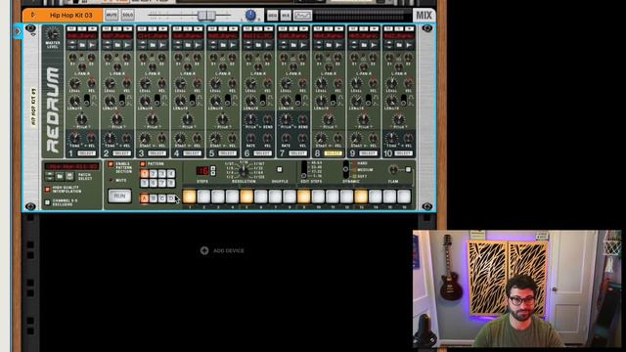The image size is (626, 352).
Task: Activate step 2 in the sequencer
Action: 203,197
